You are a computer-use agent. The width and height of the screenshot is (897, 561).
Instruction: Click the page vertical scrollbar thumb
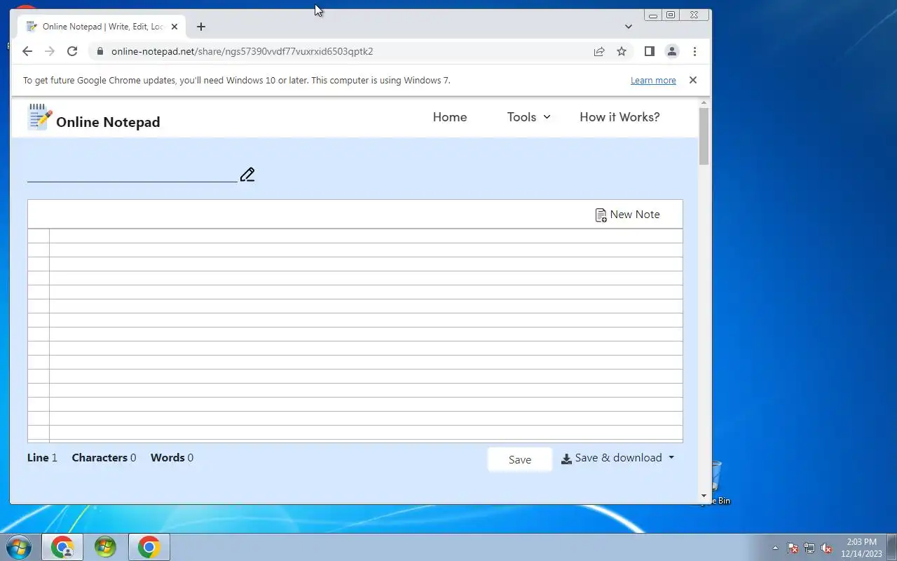(x=704, y=137)
